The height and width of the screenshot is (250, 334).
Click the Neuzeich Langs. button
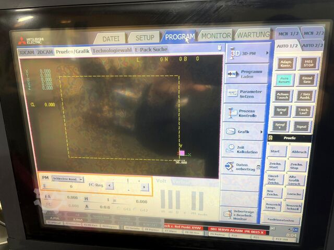pos(271,206)
